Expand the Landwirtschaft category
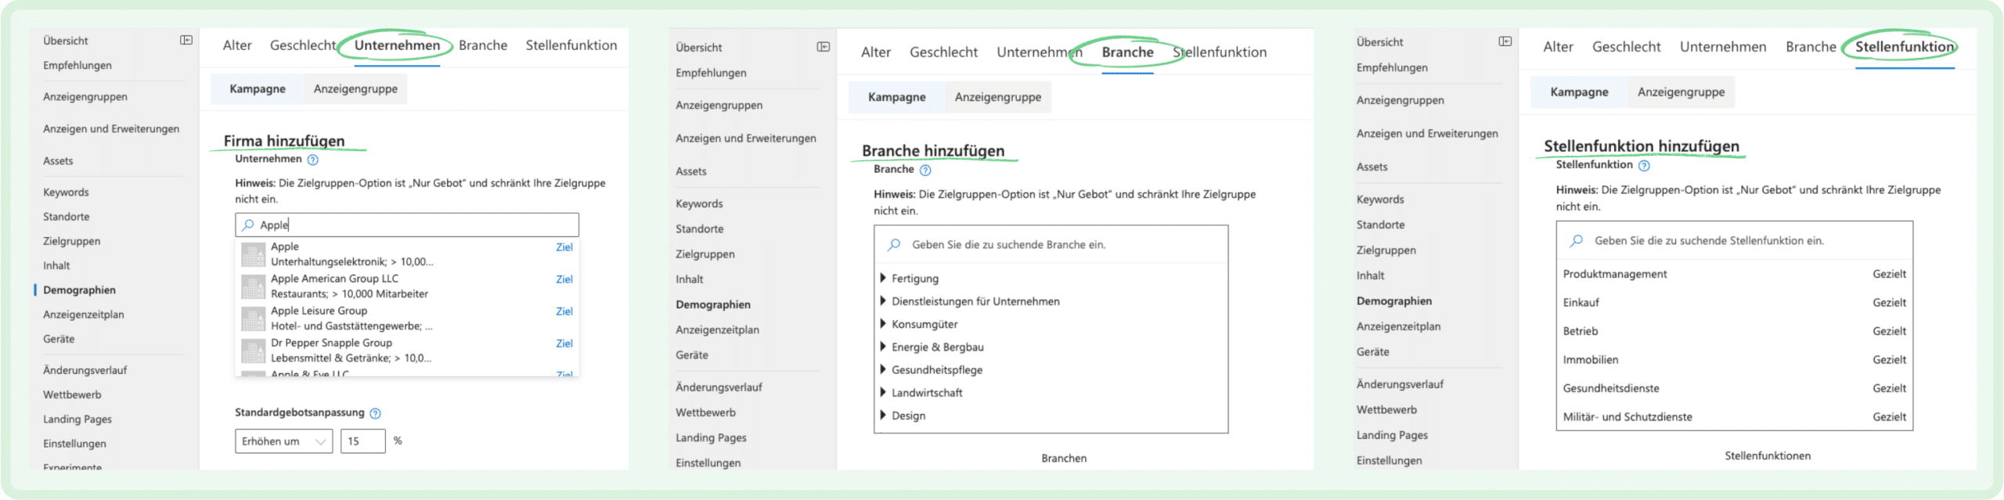The width and height of the screenshot is (2004, 500). click(883, 392)
